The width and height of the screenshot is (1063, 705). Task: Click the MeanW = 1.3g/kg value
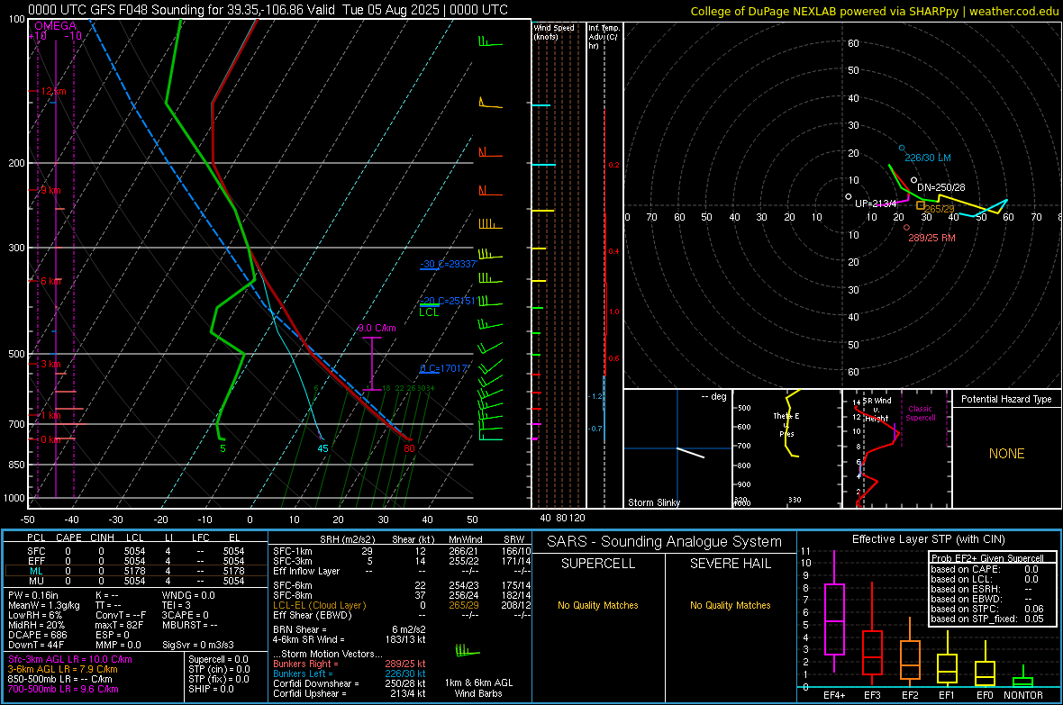(x=43, y=605)
